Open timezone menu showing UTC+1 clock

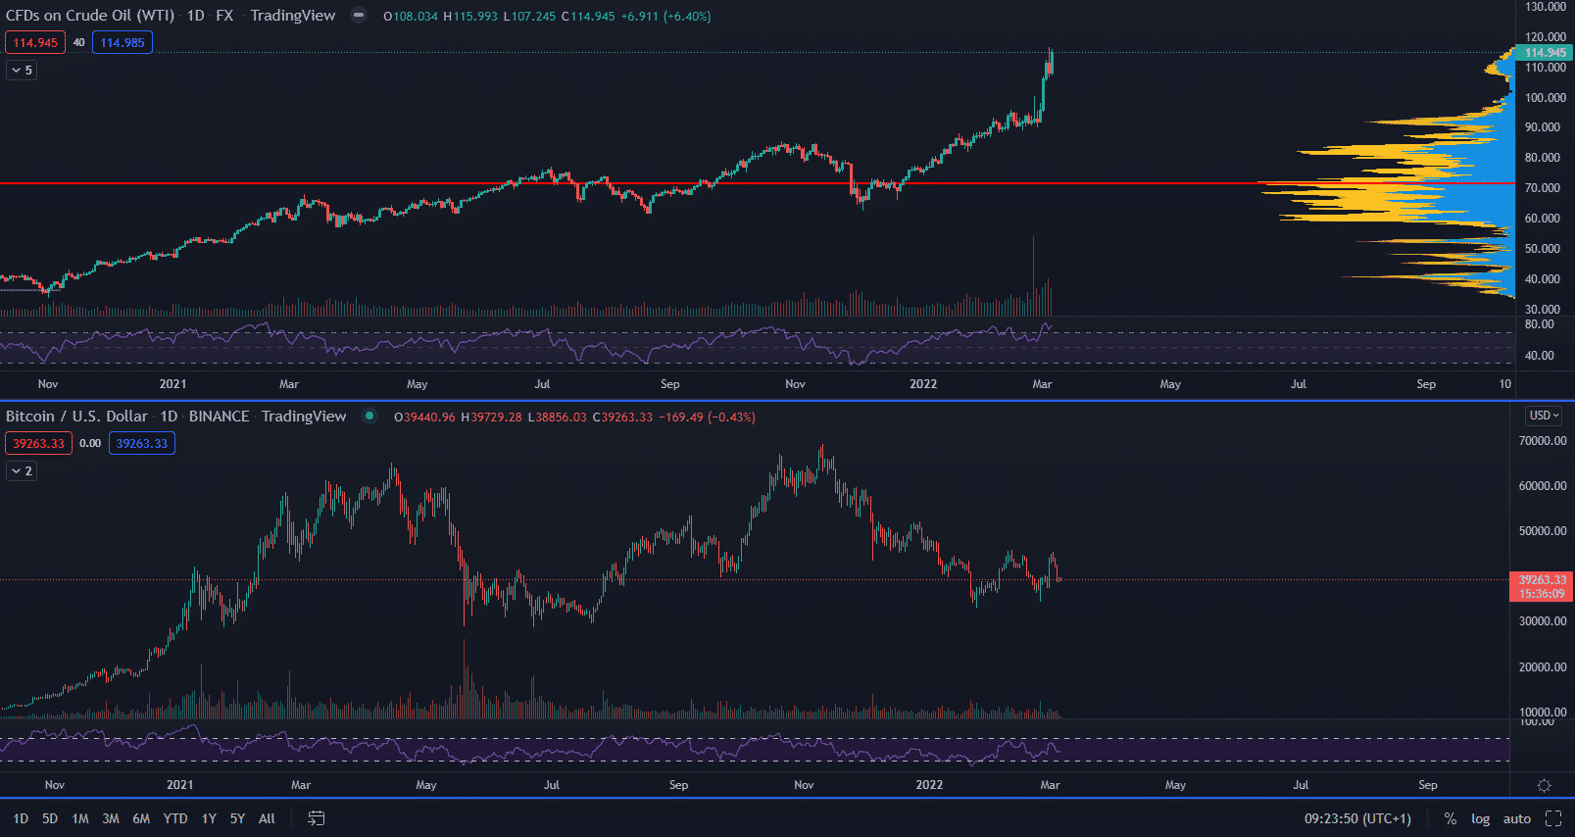tap(1357, 818)
